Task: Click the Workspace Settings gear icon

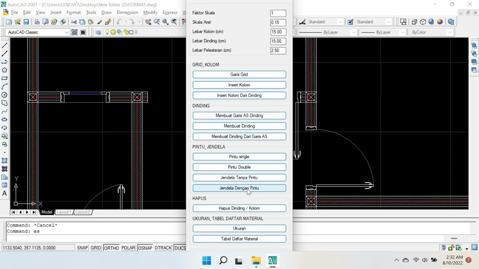Action: pos(74,32)
